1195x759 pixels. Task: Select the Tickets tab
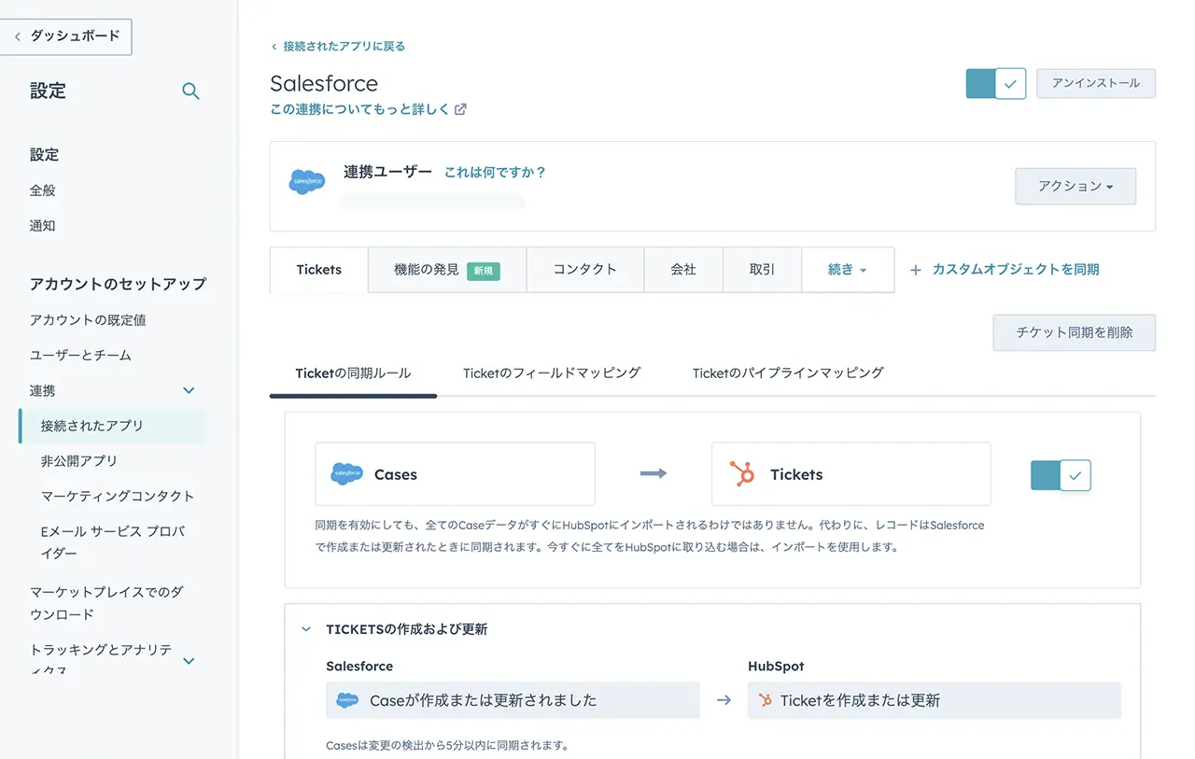click(319, 270)
